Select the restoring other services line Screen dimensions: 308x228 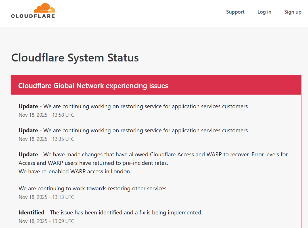point(93,188)
